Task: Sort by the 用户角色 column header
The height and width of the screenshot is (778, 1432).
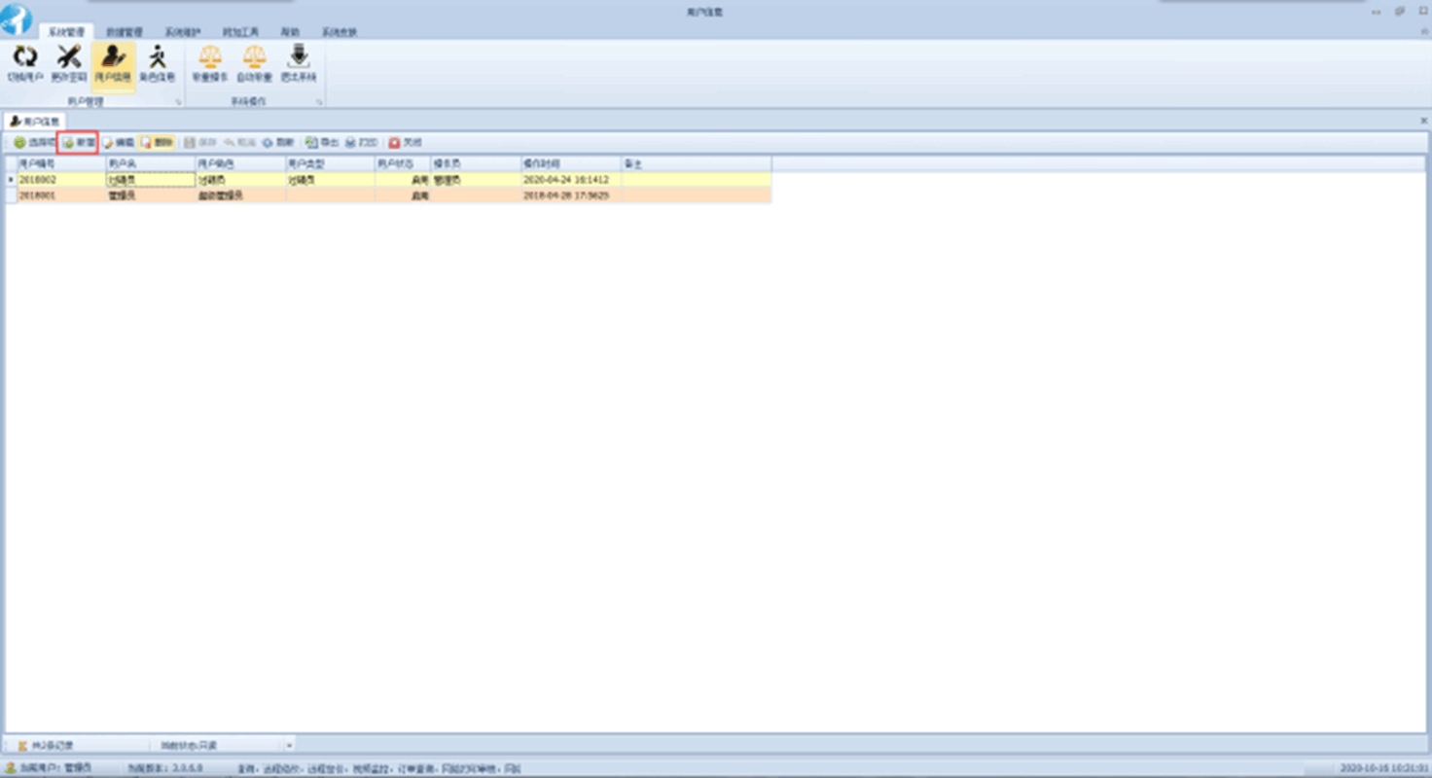Action: click(240, 164)
